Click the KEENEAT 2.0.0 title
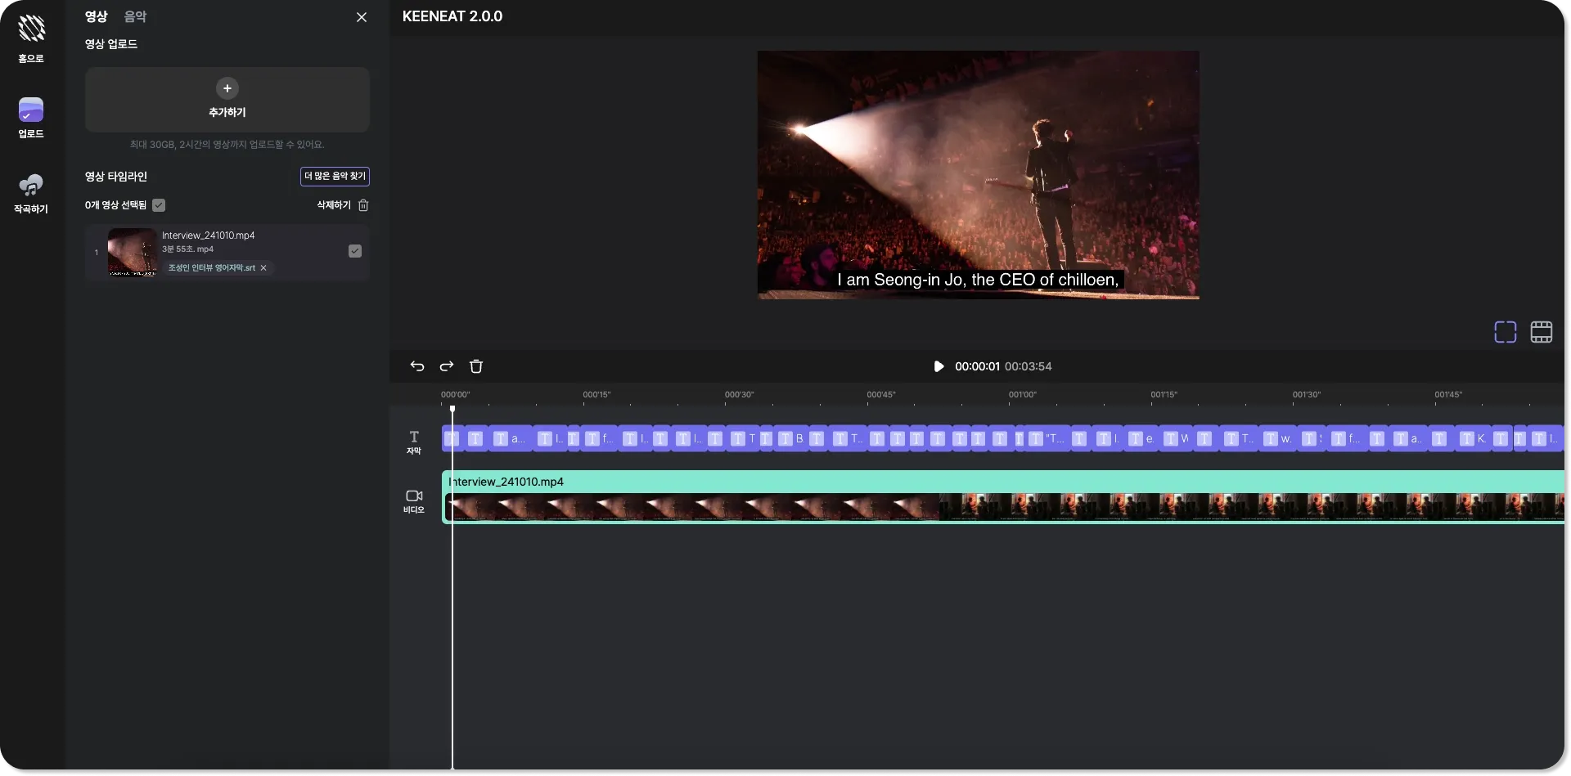 (452, 16)
